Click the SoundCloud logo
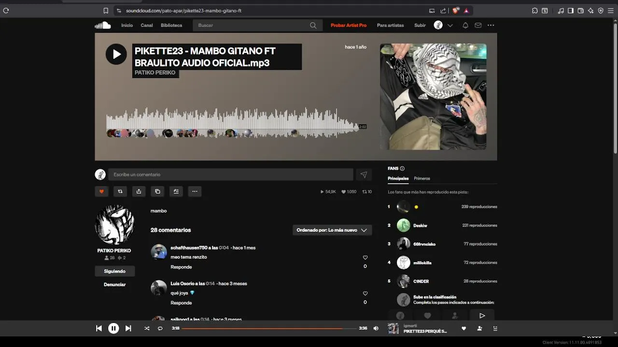 pos(103,25)
